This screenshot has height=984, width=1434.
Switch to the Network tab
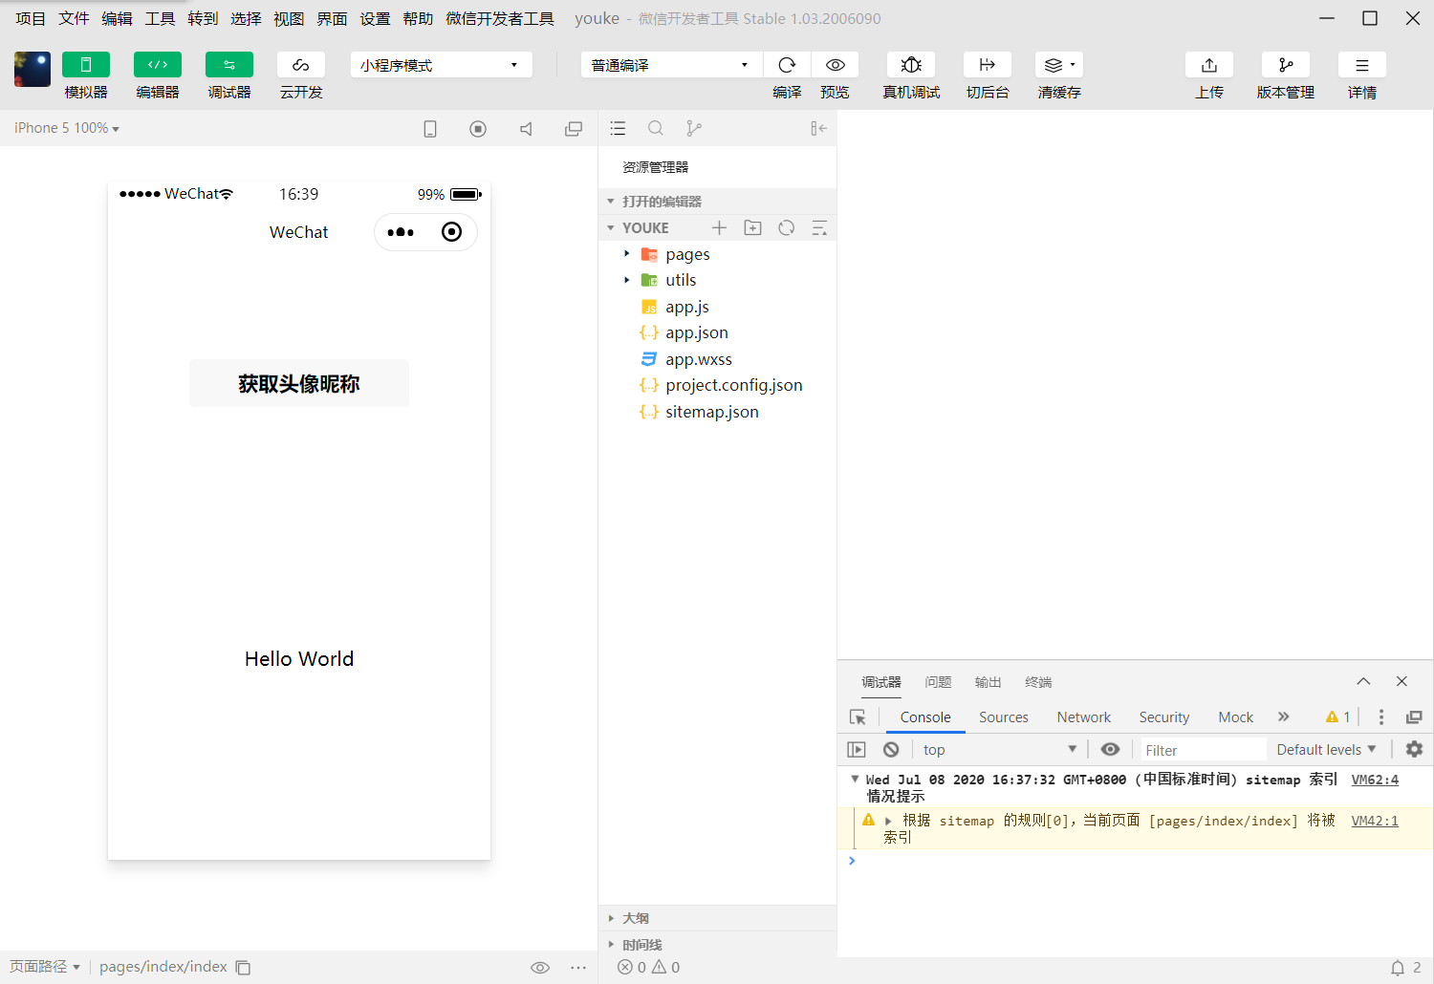[1084, 717]
